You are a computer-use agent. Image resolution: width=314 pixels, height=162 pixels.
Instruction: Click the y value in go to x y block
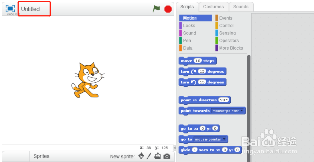[215, 129]
